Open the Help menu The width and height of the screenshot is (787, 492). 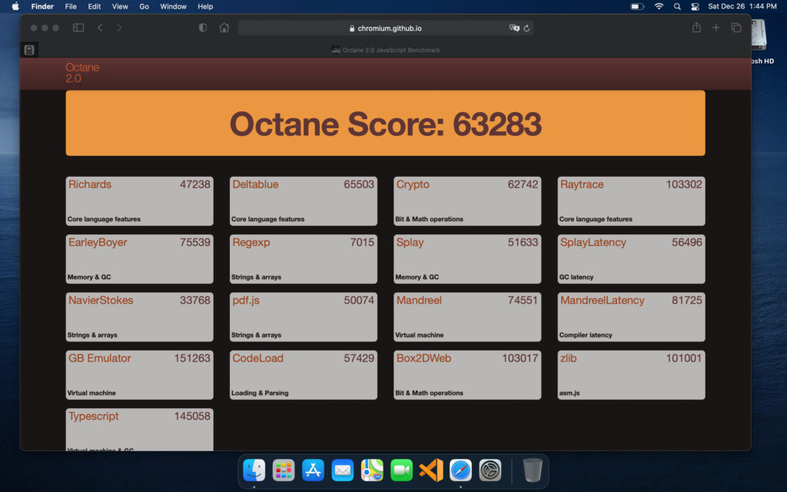point(205,6)
